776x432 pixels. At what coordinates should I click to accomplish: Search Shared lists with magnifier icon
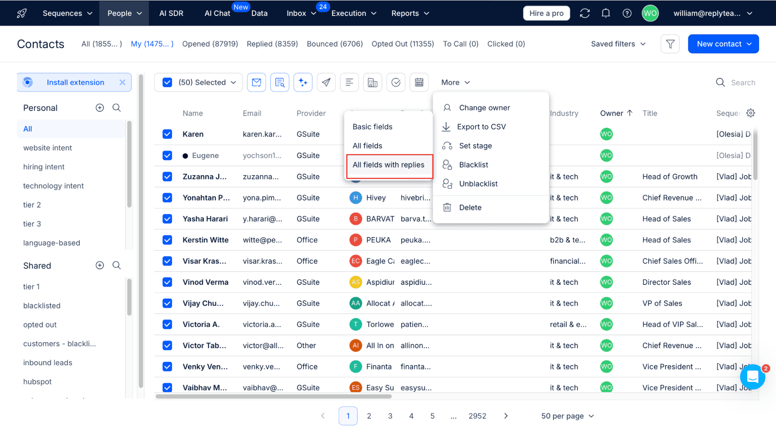pos(116,265)
